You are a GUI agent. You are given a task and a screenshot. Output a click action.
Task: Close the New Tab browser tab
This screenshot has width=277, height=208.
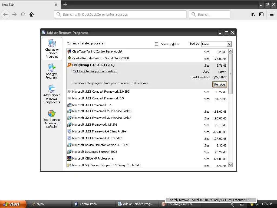point(56,5)
